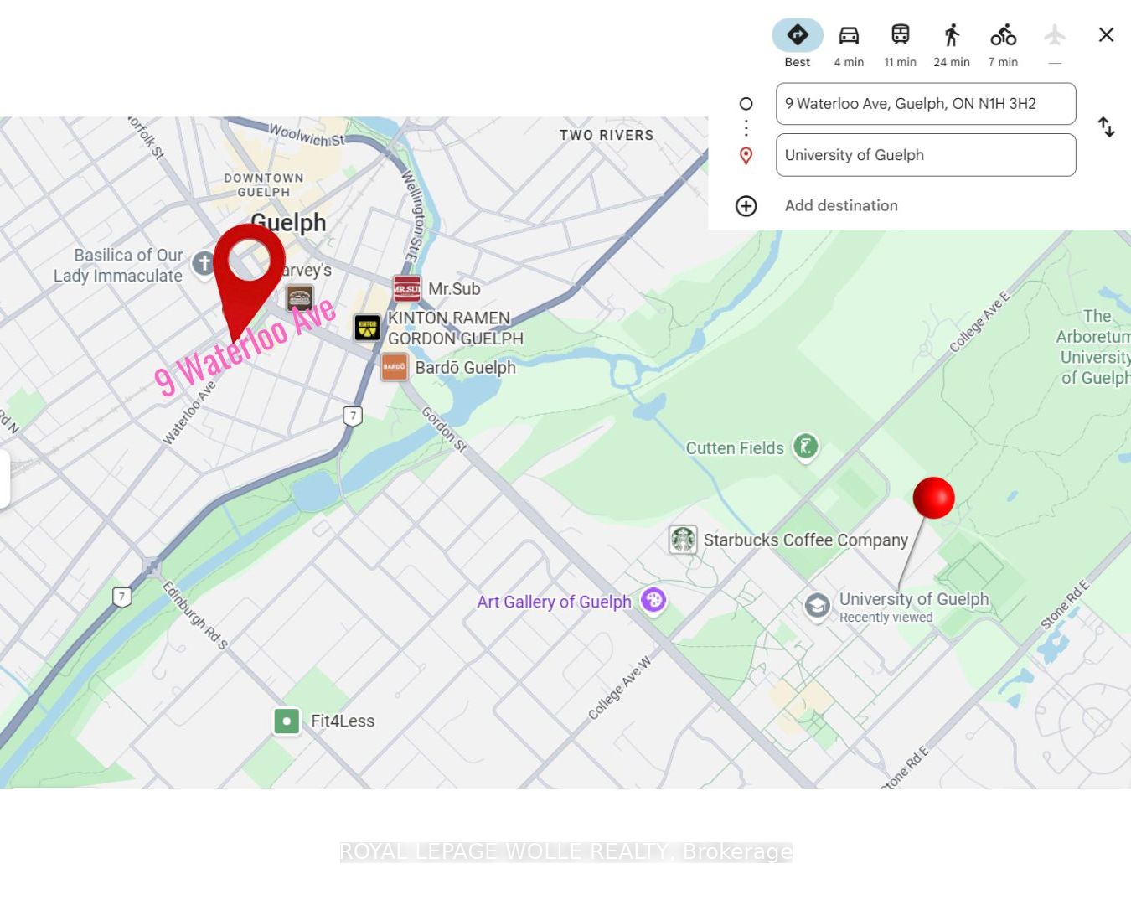The height and width of the screenshot is (905, 1131).
Task: Click the Add destination plus icon
Action: [x=746, y=206]
